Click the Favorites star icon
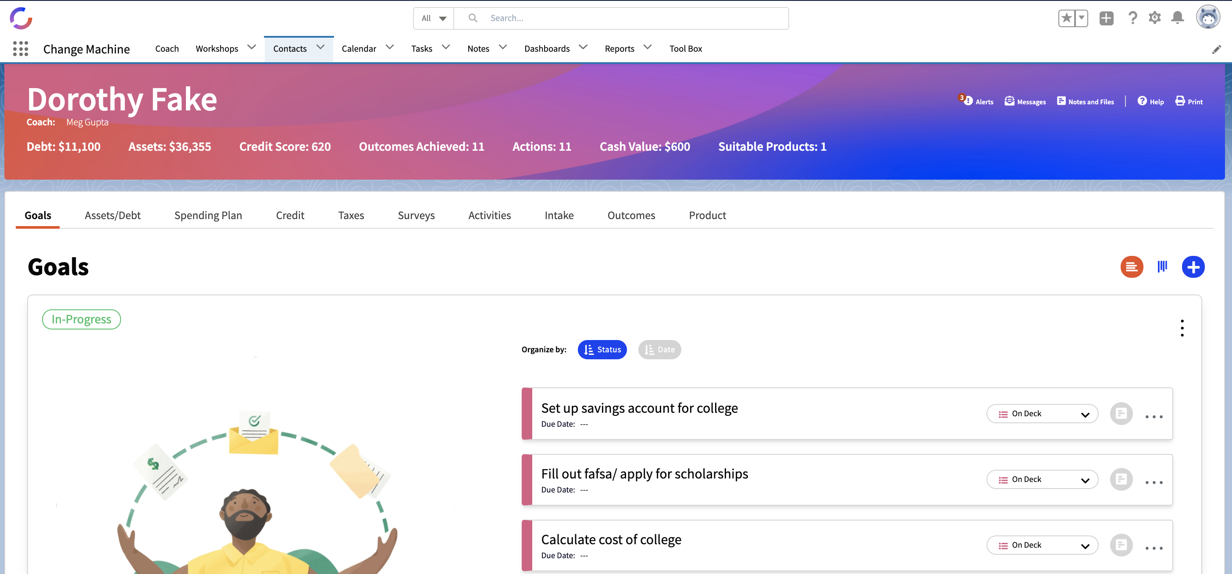Screen dimensions: 1232x574 (x=1067, y=18)
